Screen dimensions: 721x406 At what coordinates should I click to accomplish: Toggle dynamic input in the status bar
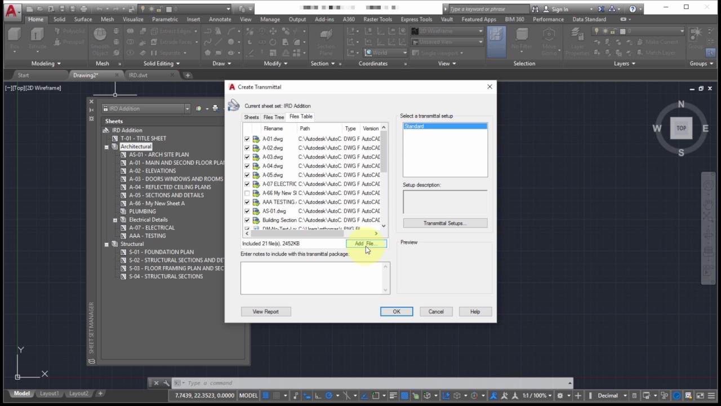pos(307,395)
